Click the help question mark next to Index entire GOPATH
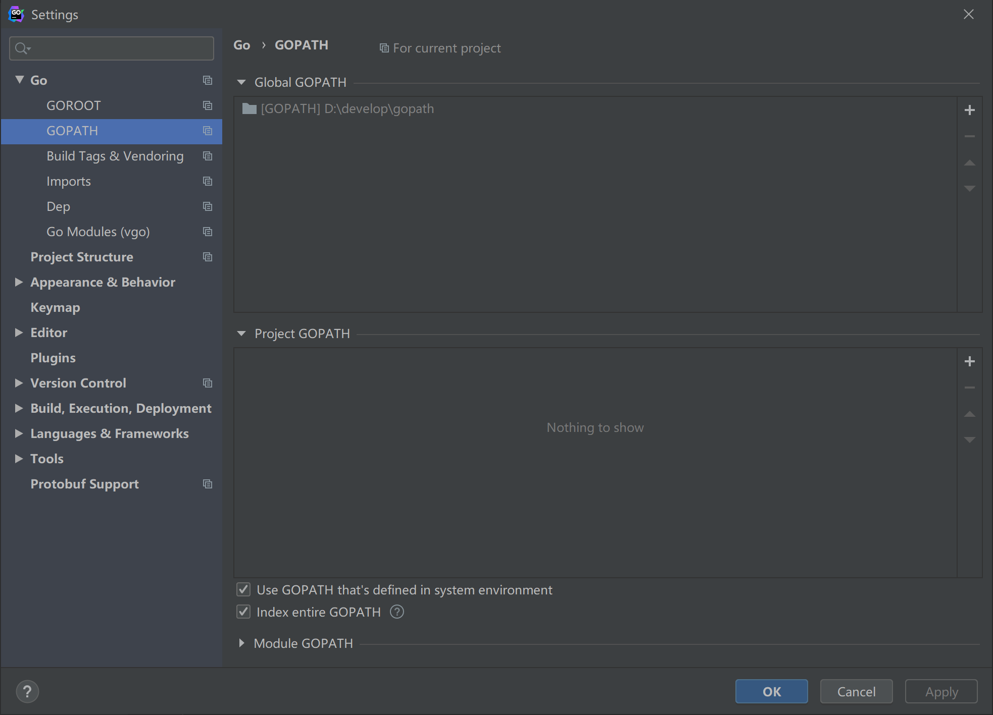This screenshot has height=715, width=993. [397, 612]
